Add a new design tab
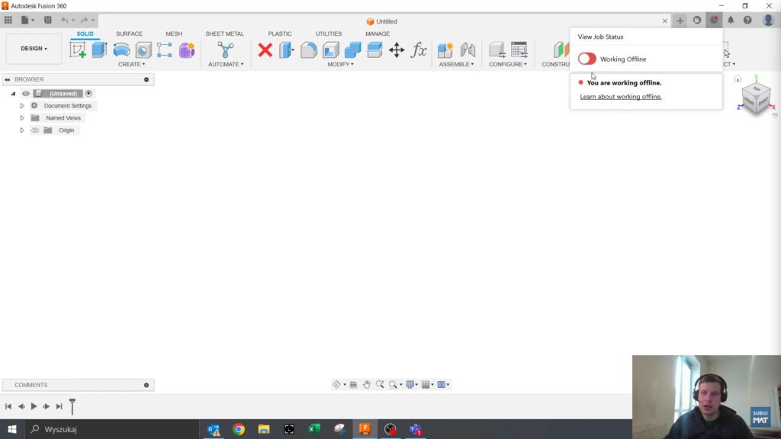 [x=680, y=21]
